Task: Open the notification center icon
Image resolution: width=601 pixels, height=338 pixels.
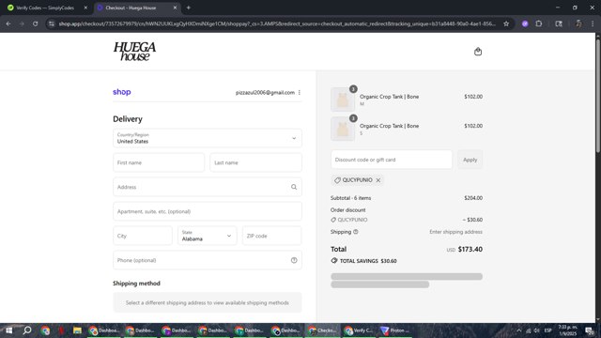Action: coord(590,330)
